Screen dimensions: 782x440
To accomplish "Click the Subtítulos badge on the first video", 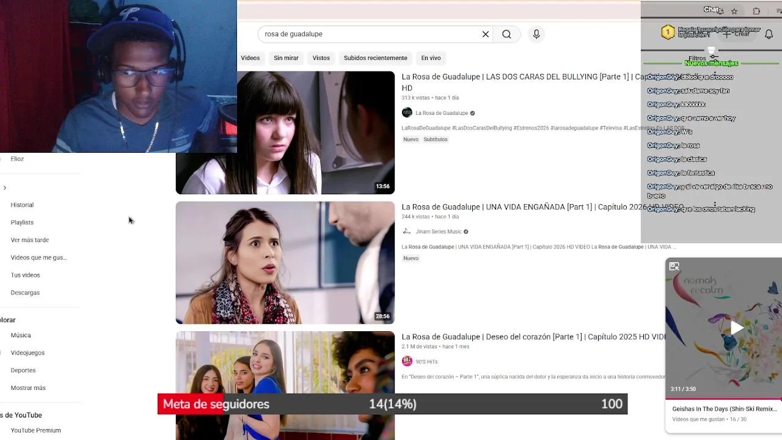I will [436, 139].
